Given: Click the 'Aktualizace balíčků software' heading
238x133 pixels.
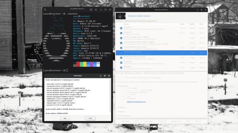Looking at the screenshot, I should point(139,16).
